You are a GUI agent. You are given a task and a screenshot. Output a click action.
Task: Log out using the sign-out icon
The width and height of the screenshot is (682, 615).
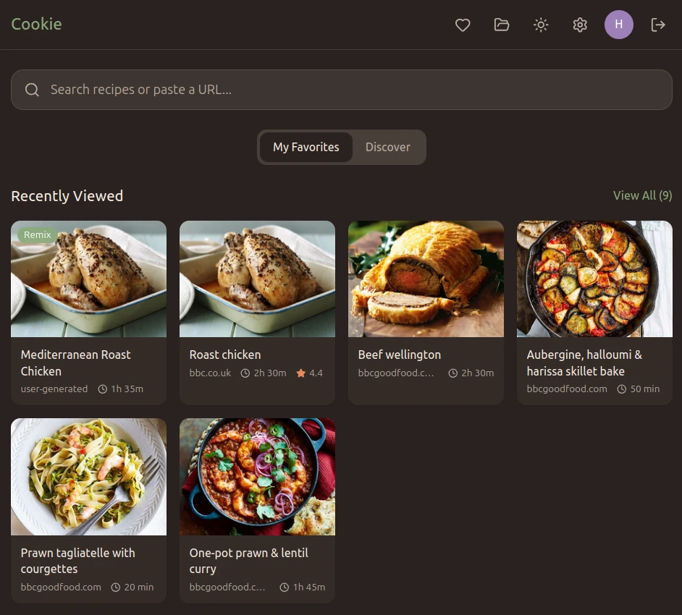point(658,25)
